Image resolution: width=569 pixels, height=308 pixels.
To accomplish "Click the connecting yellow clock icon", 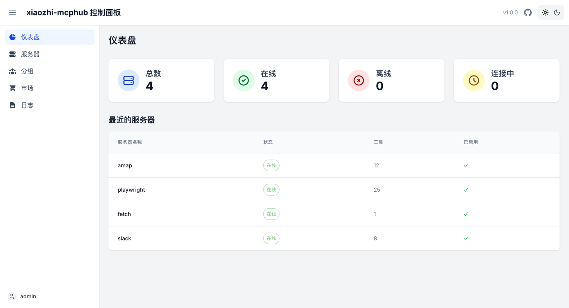I will pyautogui.click(x=474, y=80).
